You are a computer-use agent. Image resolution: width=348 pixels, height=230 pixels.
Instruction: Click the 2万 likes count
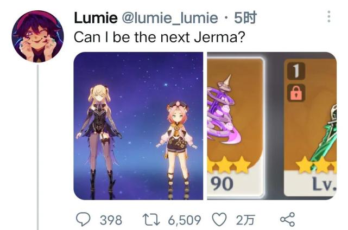[245, 220]
